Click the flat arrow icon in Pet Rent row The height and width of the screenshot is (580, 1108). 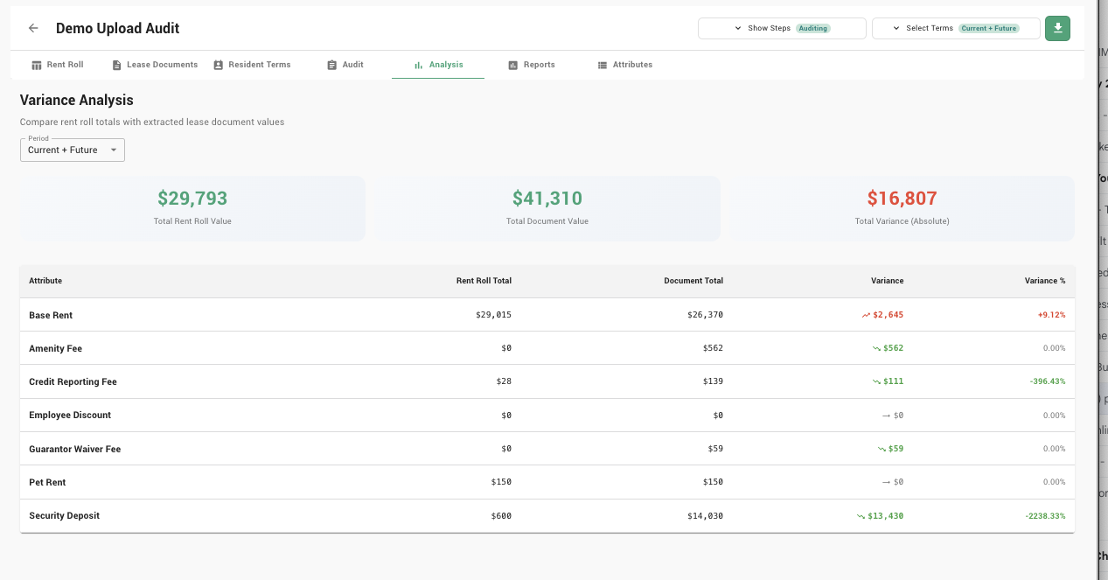pos(887,482)
